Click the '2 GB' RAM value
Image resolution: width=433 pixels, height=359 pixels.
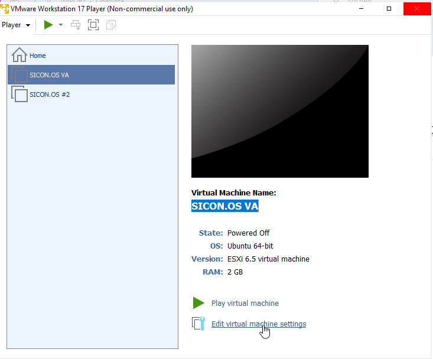235,272
